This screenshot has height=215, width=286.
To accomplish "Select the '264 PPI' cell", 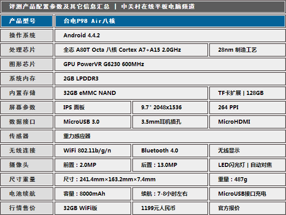I will (247, 107).
